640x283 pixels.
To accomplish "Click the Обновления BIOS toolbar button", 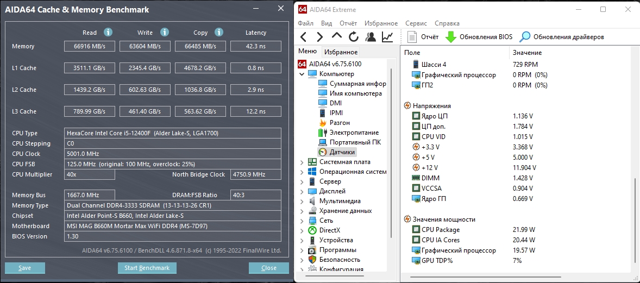I will point(478,37).
